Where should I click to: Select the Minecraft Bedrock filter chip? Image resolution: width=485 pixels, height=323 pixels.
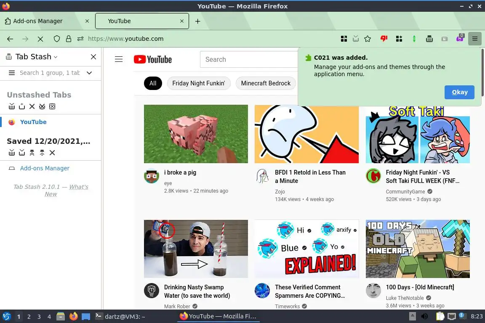click(x=266, y=83)
